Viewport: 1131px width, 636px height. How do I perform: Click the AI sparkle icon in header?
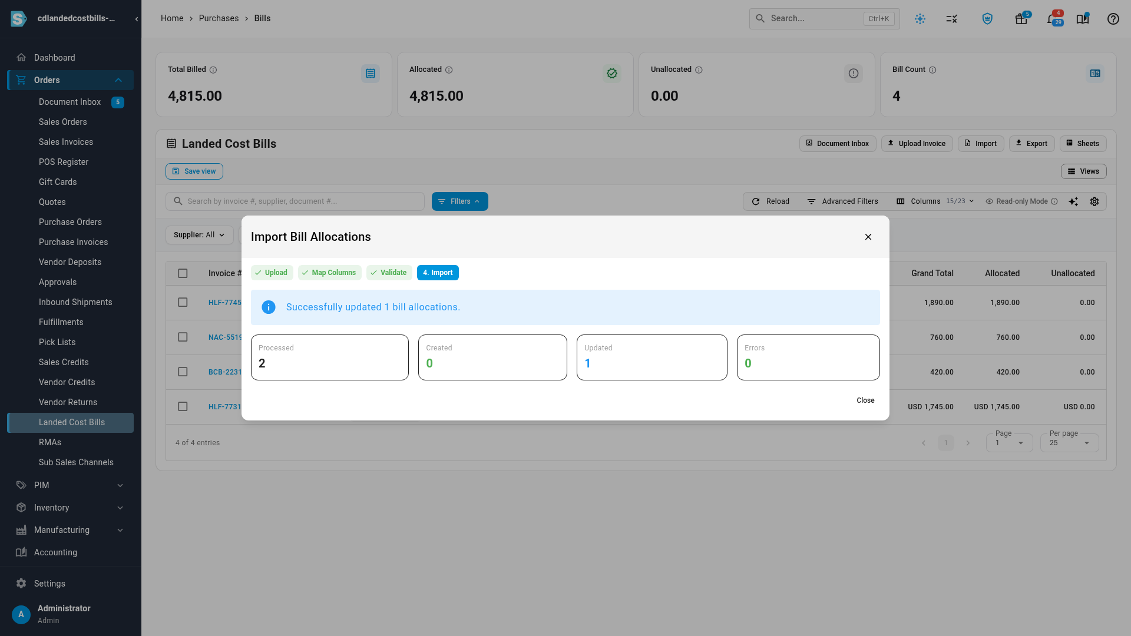coord(920,19)
